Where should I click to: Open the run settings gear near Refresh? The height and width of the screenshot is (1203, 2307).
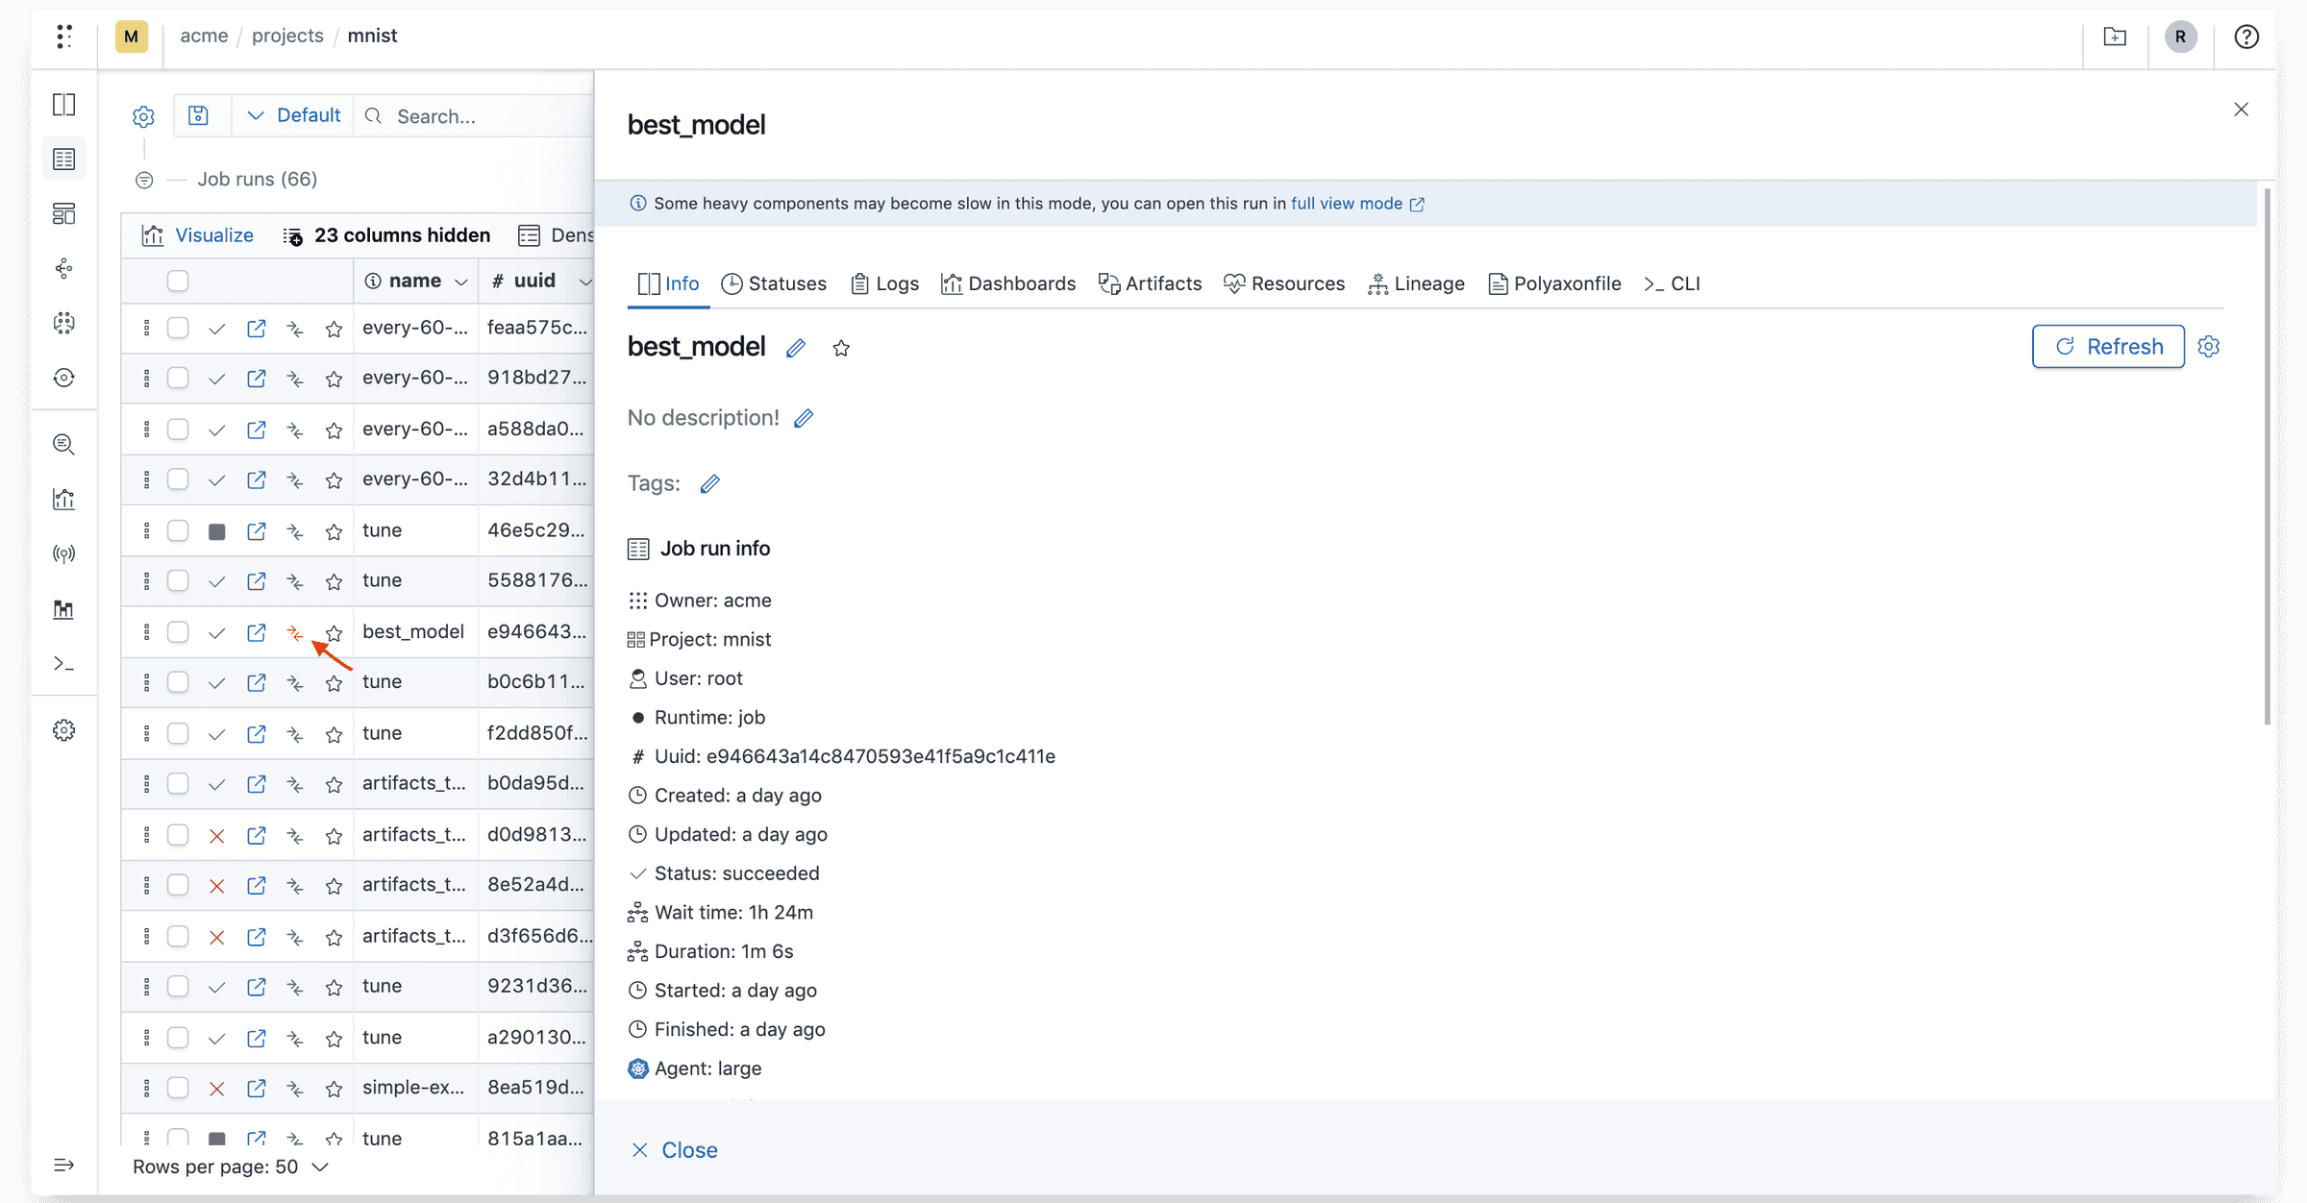[2208, 346]
